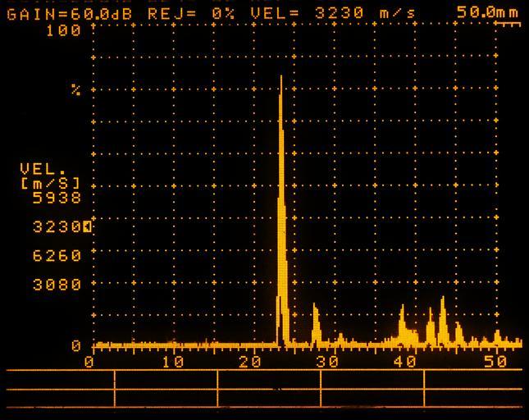Screen dimensions: 529x420
Task: Click the VEL. [m/S] menu heading
Action: (x=49, y=176)
